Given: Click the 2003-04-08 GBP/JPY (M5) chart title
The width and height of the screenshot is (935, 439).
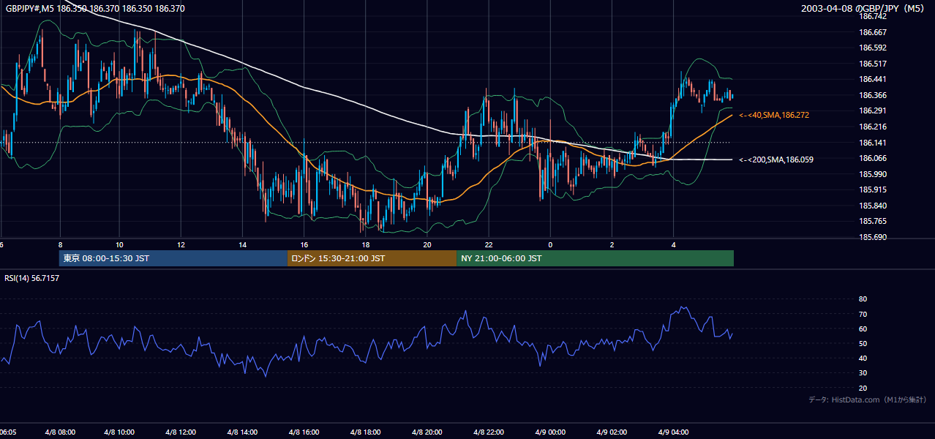Looking at the screenshot, I should coord(864,8).
